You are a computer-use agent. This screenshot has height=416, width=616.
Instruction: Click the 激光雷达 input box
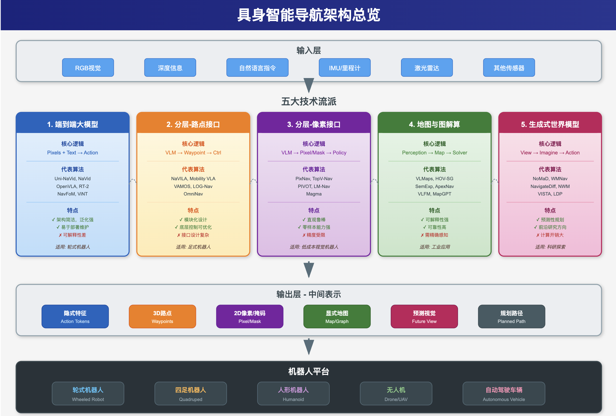[x=427, y=67]
